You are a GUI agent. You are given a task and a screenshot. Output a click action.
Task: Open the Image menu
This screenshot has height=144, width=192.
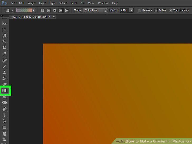31,3
